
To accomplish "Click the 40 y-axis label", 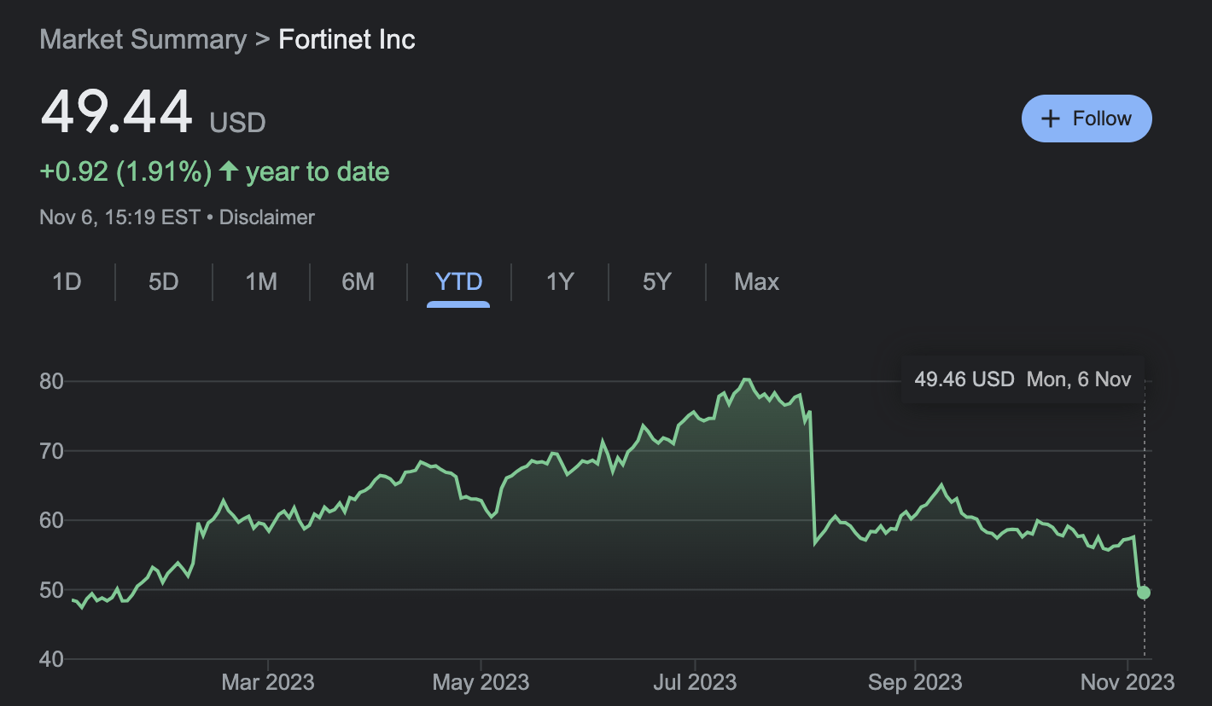I will (52, 659).
